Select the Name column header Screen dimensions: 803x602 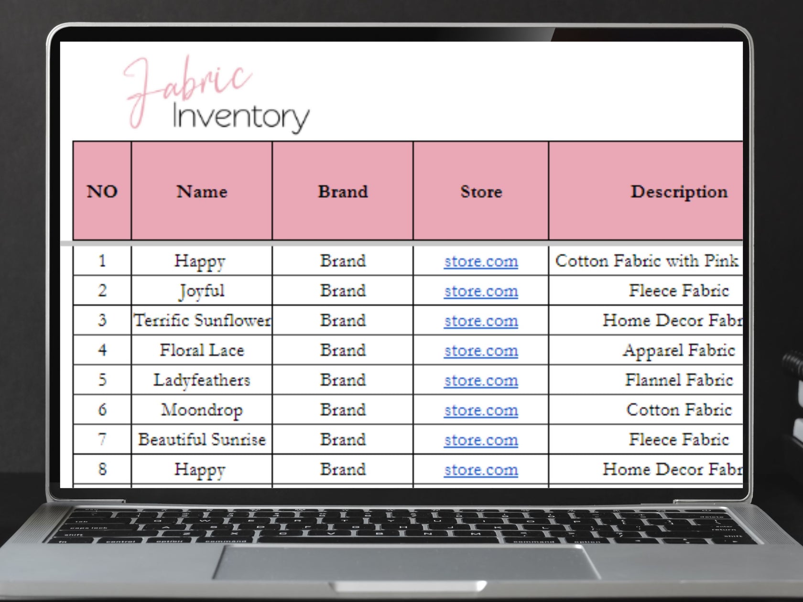point(201,191)
